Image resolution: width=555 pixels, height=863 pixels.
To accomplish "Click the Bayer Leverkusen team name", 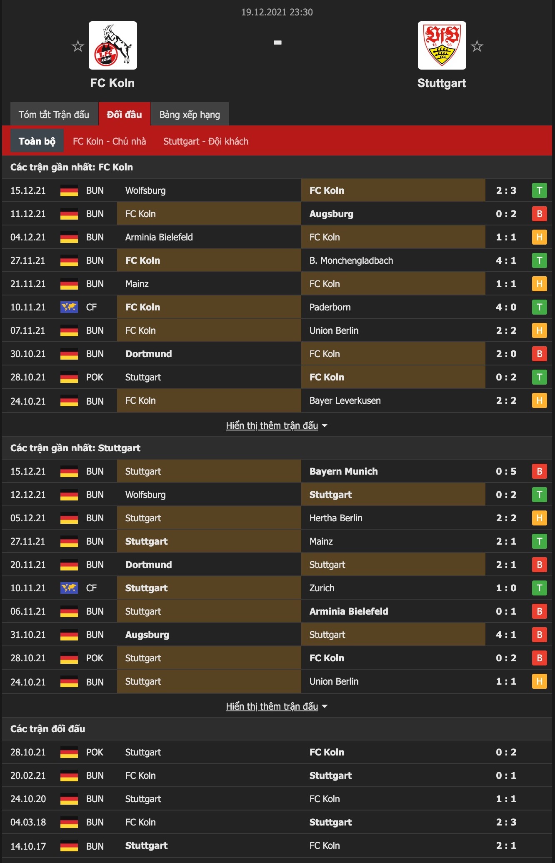I will (x=345, y=400).
